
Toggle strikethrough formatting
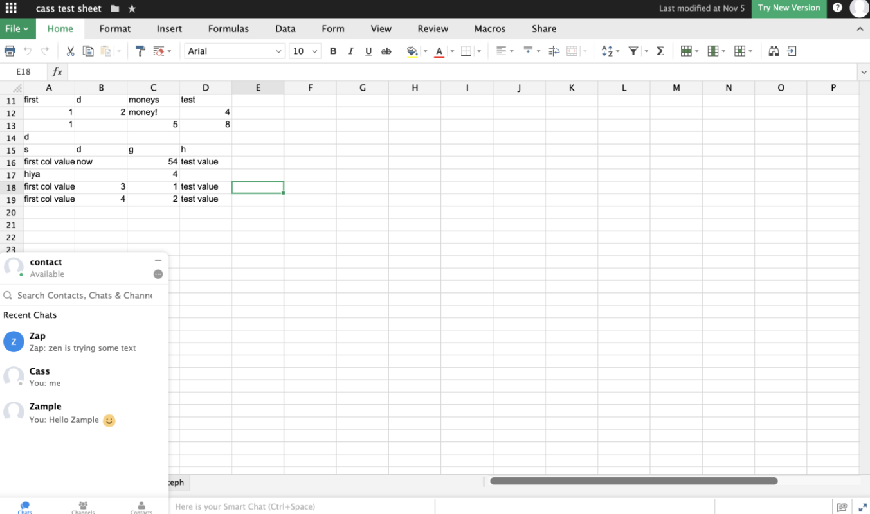[386, 51]
